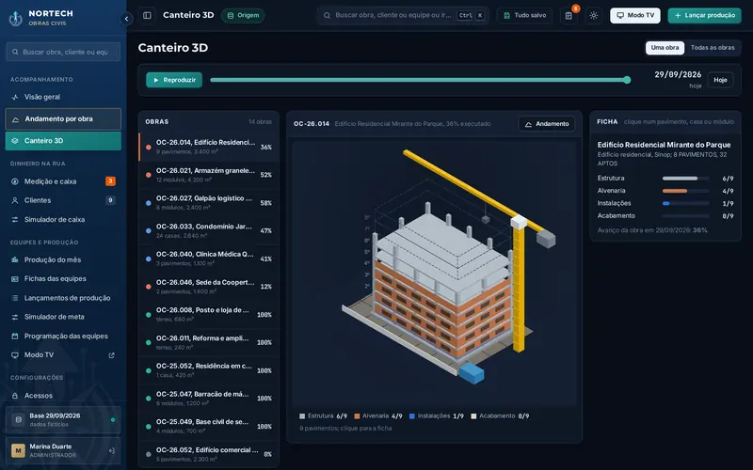This screenshot has width=753, height=470.
Task: Click the Lançamentos de produção list icon
Action: (x=15, y=298)
